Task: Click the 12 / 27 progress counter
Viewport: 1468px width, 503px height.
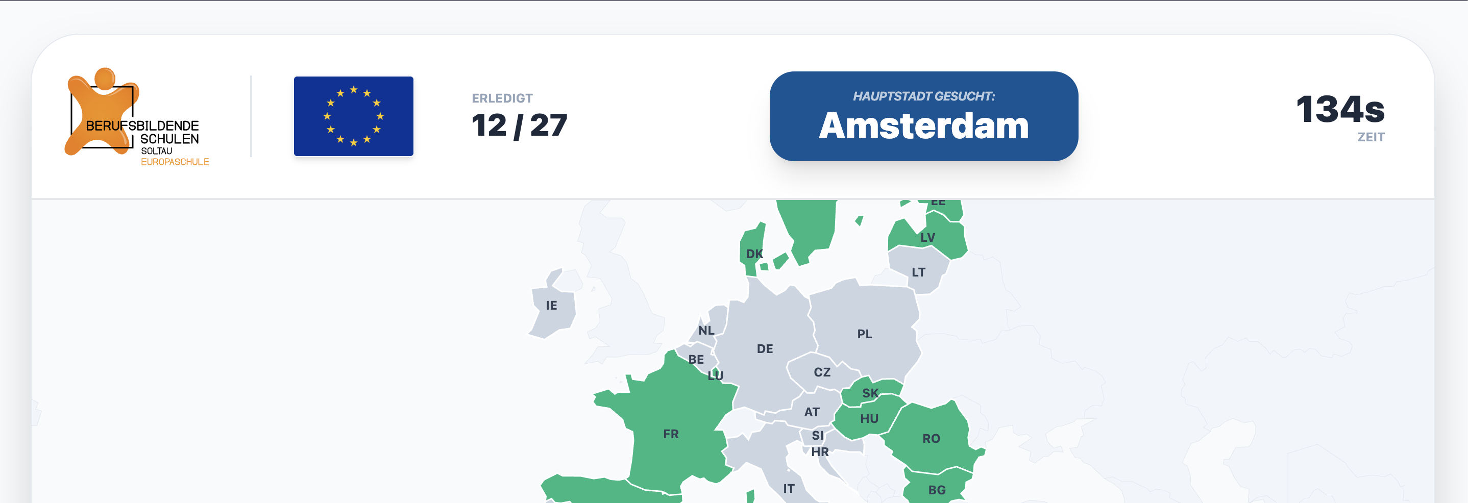Action: (x=519, y=125)
